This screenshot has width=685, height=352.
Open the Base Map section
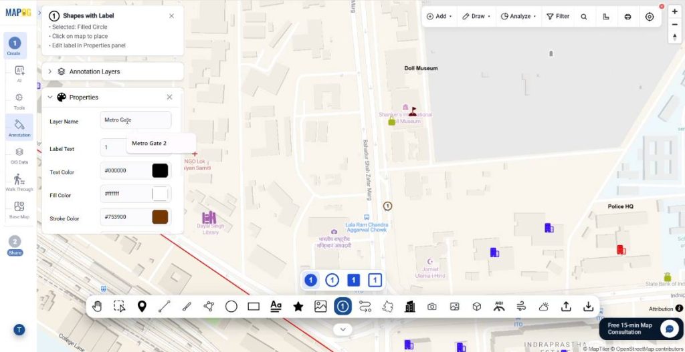tap(19, 210)
